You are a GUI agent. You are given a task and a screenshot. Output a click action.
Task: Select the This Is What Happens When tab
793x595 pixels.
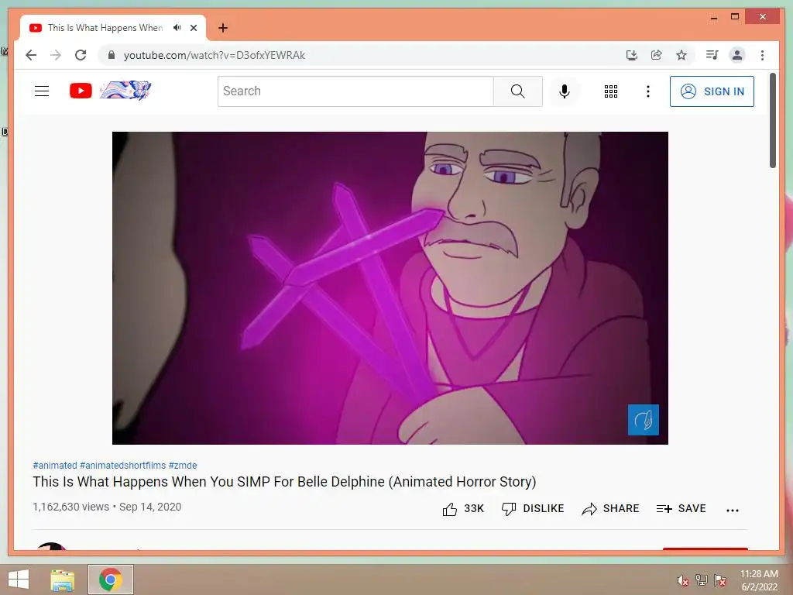point(105,28)
